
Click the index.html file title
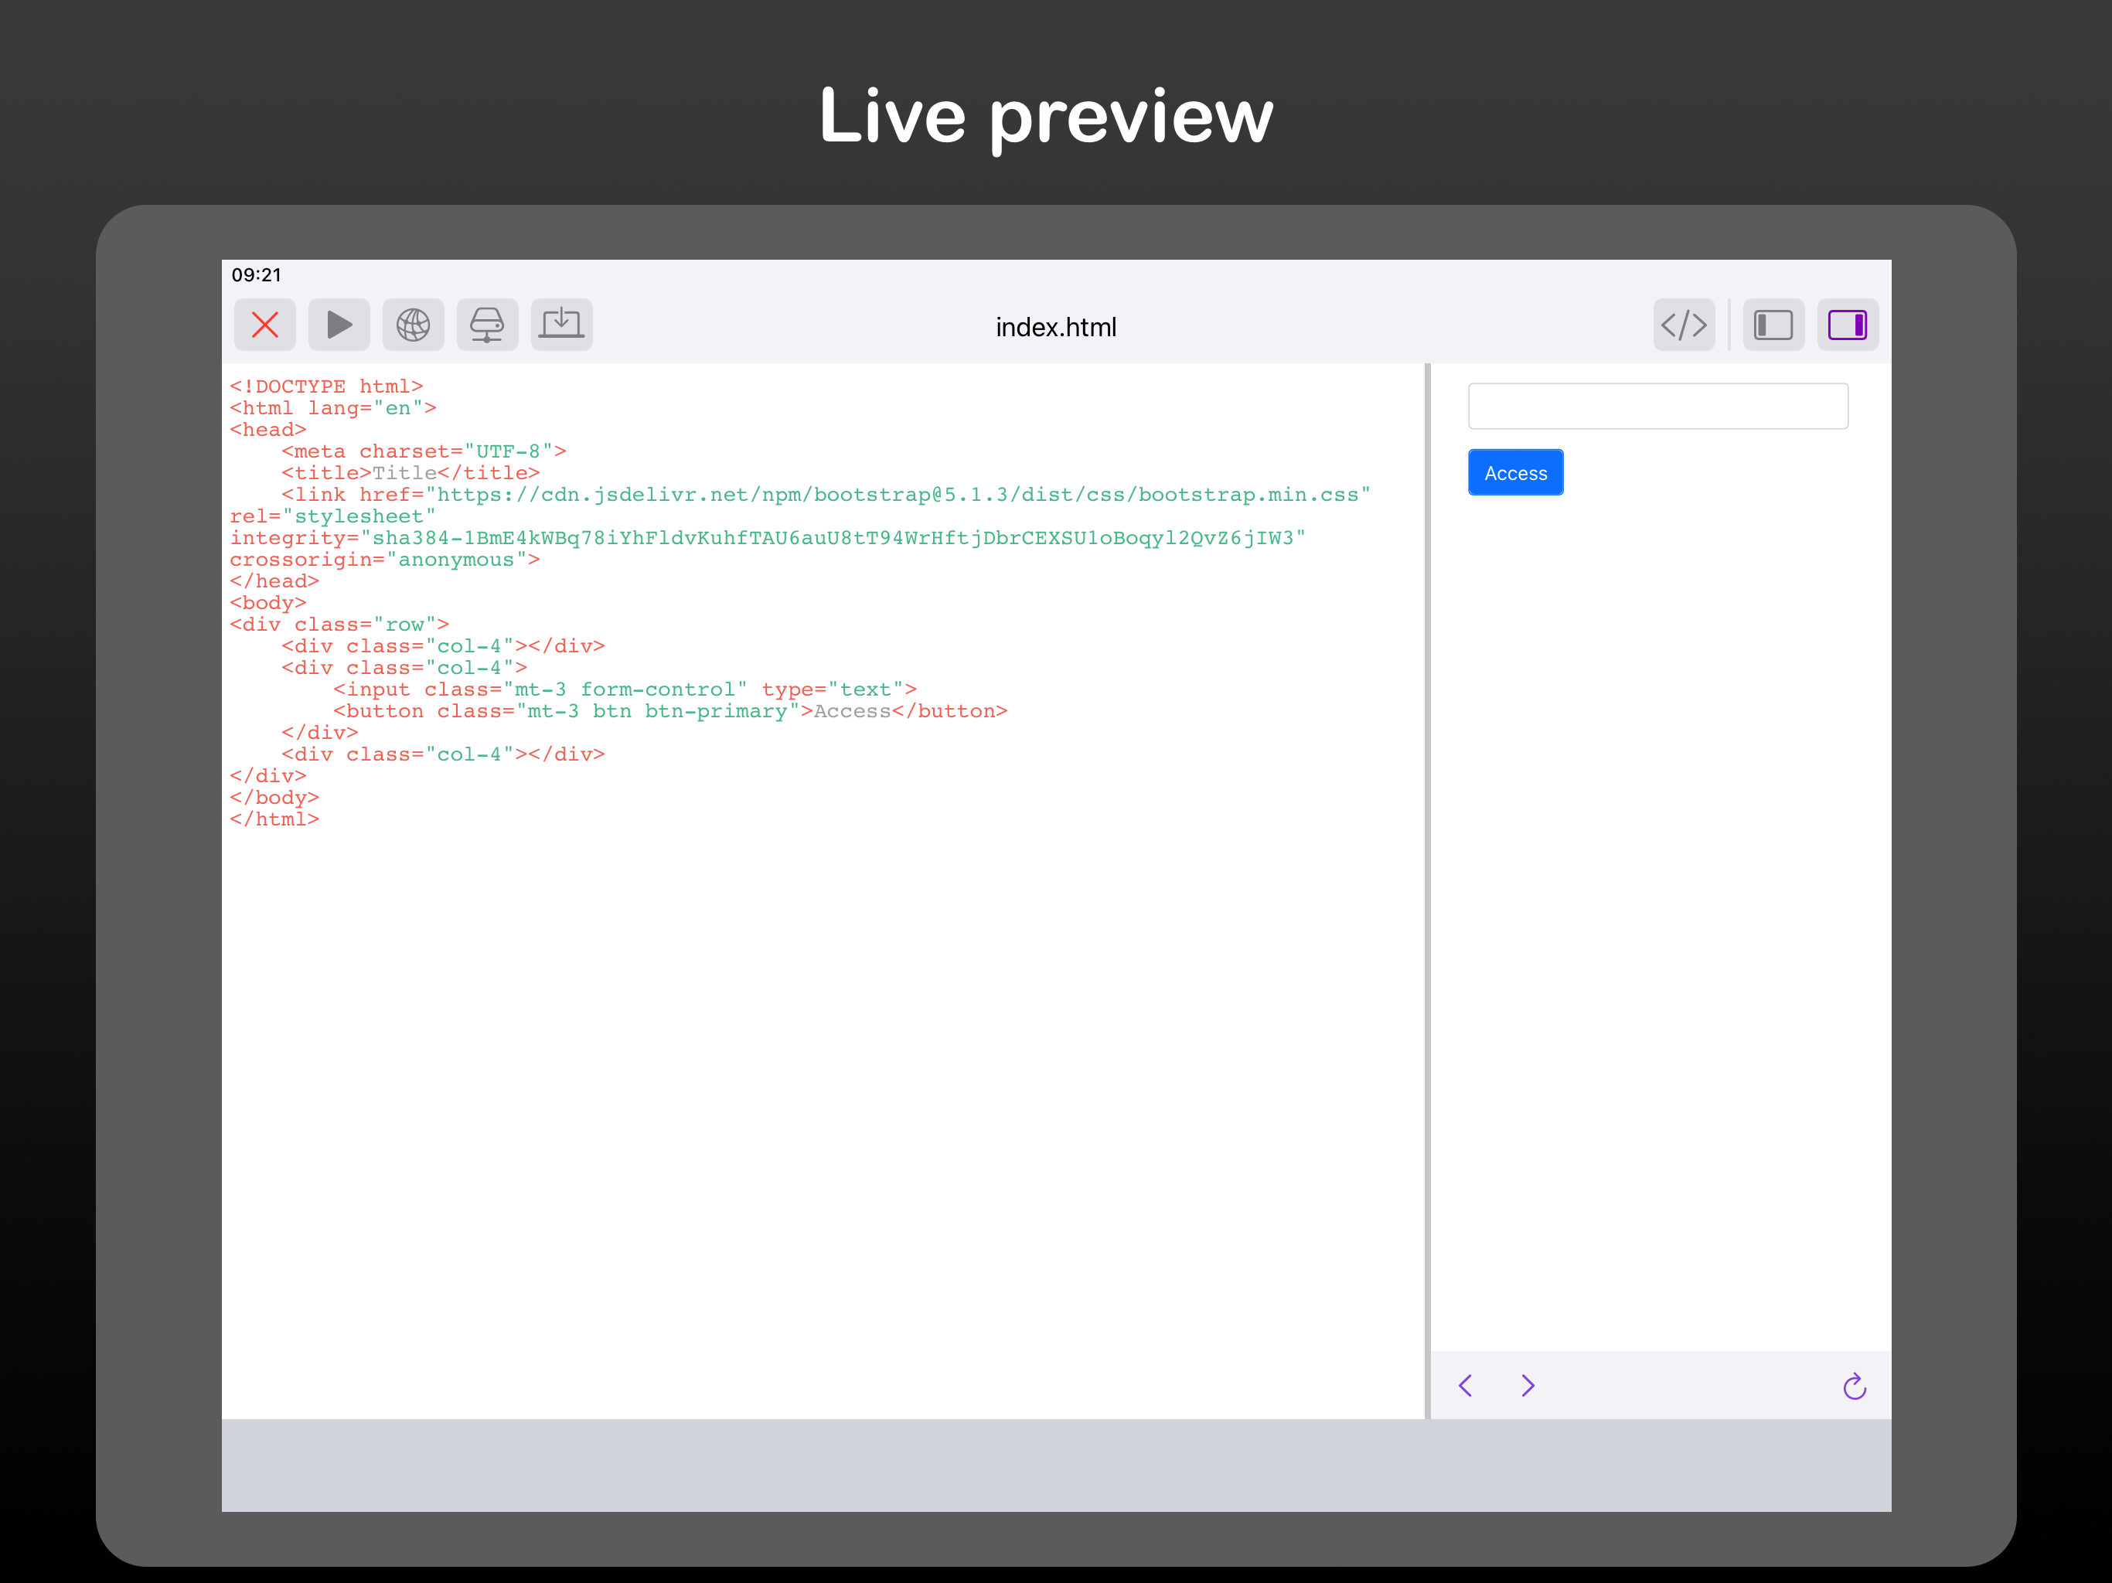pyautogui.click(x=1055, y=328)
